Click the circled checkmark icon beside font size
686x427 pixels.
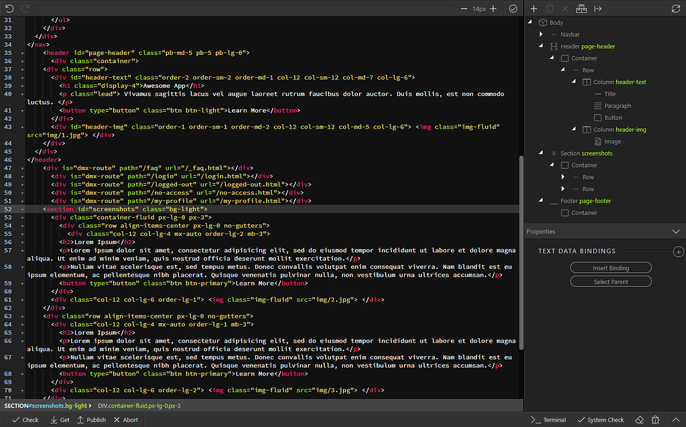(513, 9)
